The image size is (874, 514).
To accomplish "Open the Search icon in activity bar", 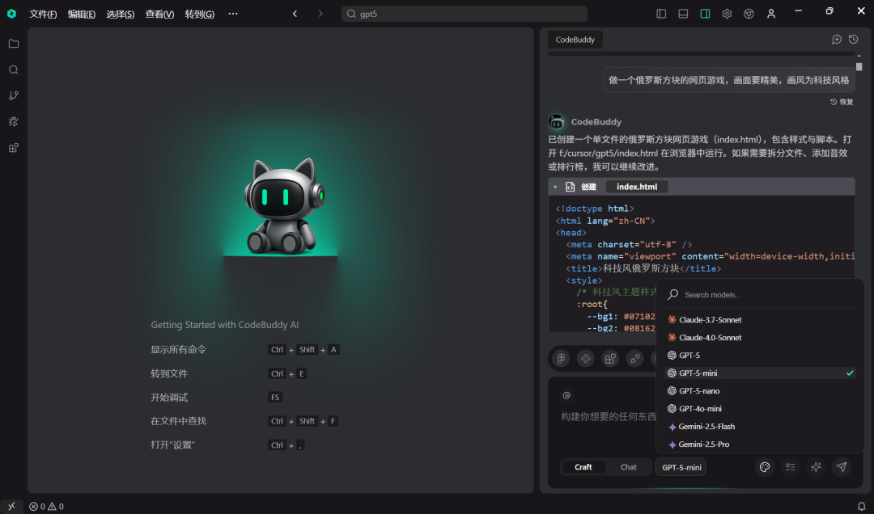I will 14,70.
